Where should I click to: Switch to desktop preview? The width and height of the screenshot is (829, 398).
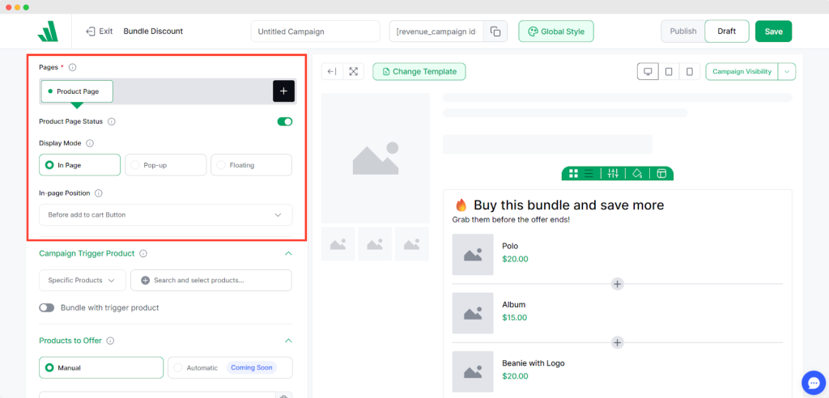click(x=648, y=71)
